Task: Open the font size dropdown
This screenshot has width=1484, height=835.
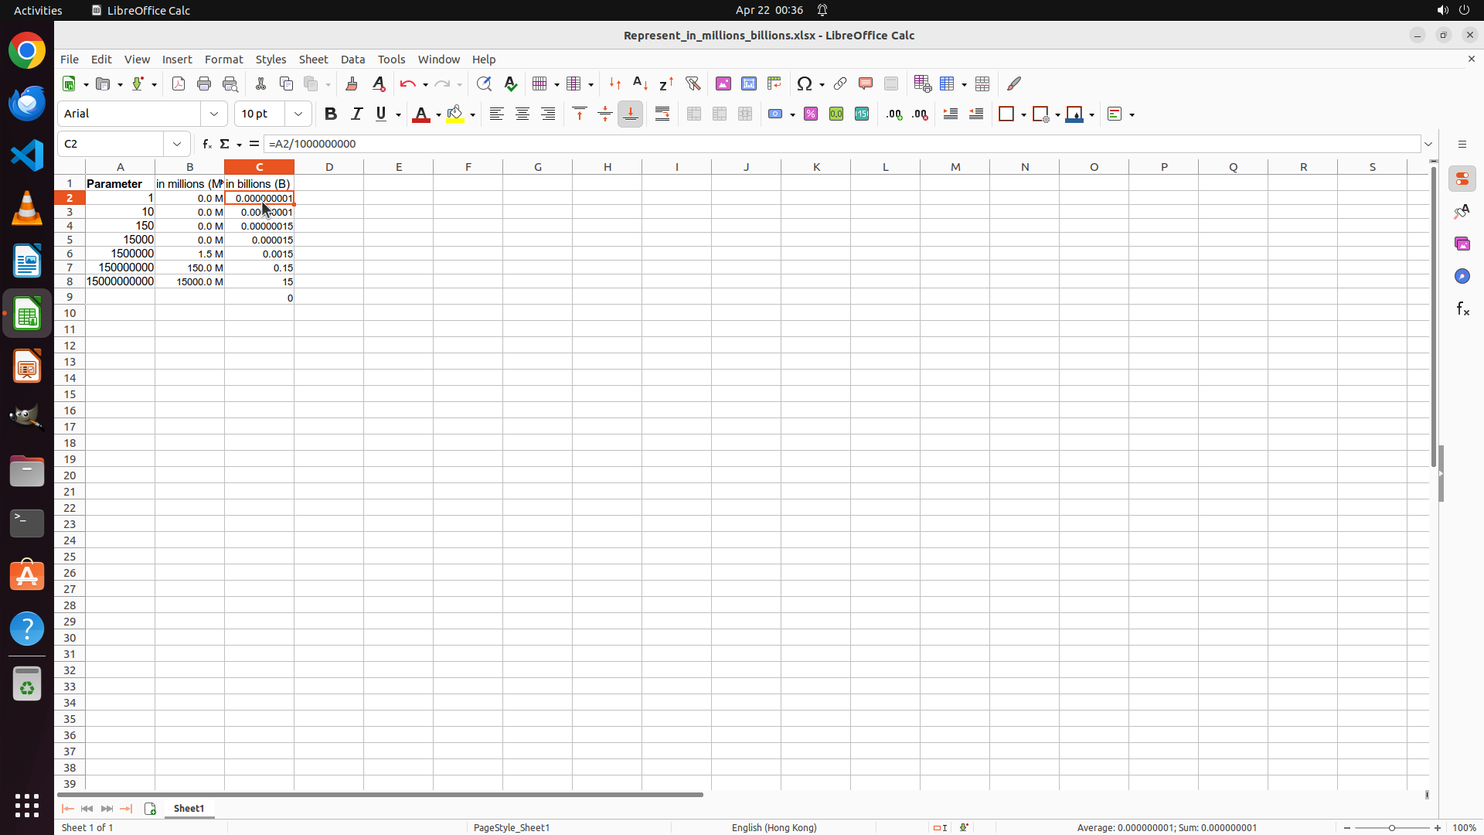Action: coord(298,114)
